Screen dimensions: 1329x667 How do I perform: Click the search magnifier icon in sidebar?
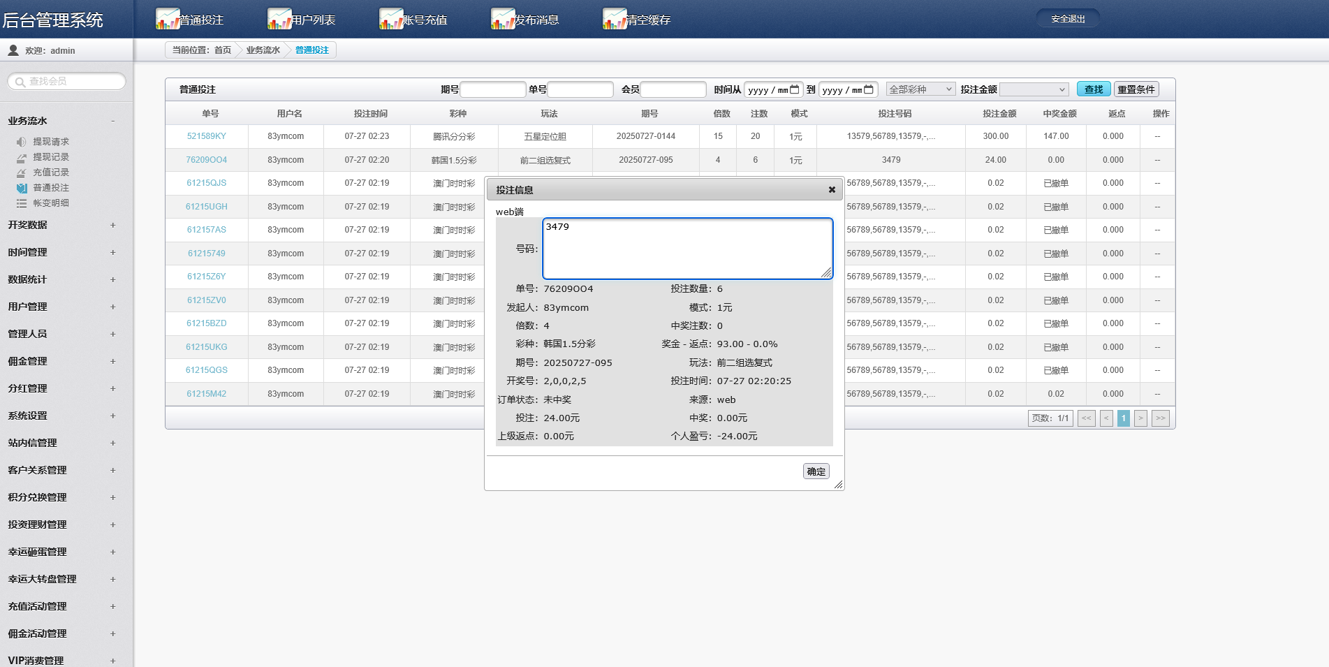[20, 82]
